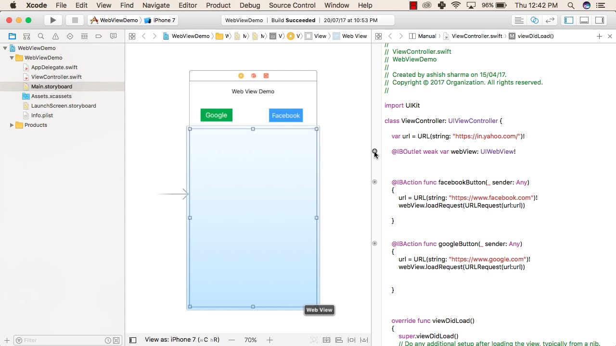The image size is (616, 346).
Task: Open the Product menu
Action: (x=218, y=5)
